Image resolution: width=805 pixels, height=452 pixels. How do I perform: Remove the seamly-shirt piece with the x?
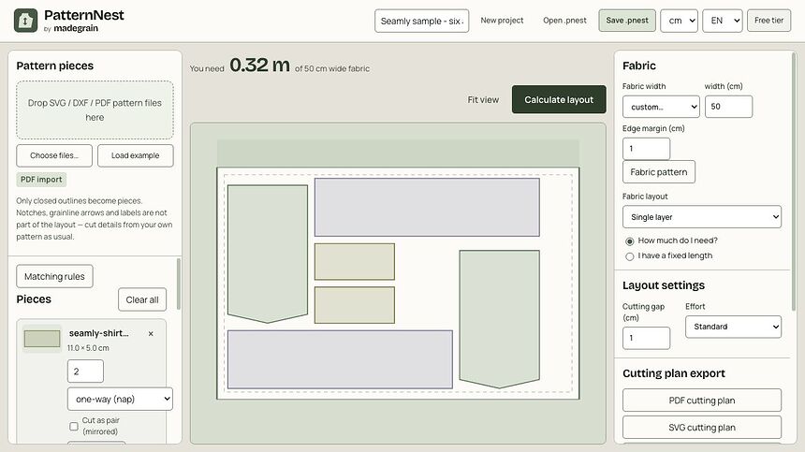151,333
